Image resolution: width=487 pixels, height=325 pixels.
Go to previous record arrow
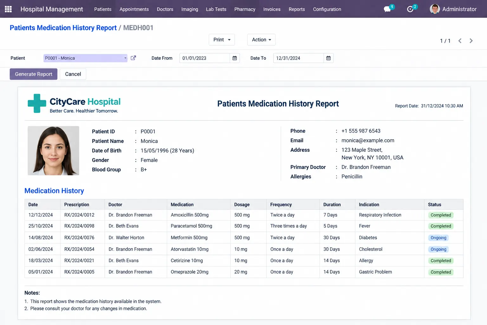pyautogui.click(x=460, y=41)
